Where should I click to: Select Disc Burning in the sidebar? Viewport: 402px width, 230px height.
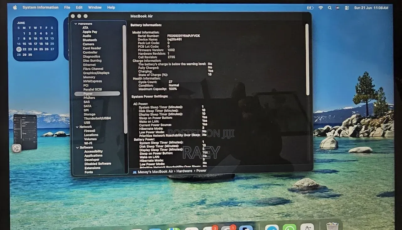click(x=92, y=61)
